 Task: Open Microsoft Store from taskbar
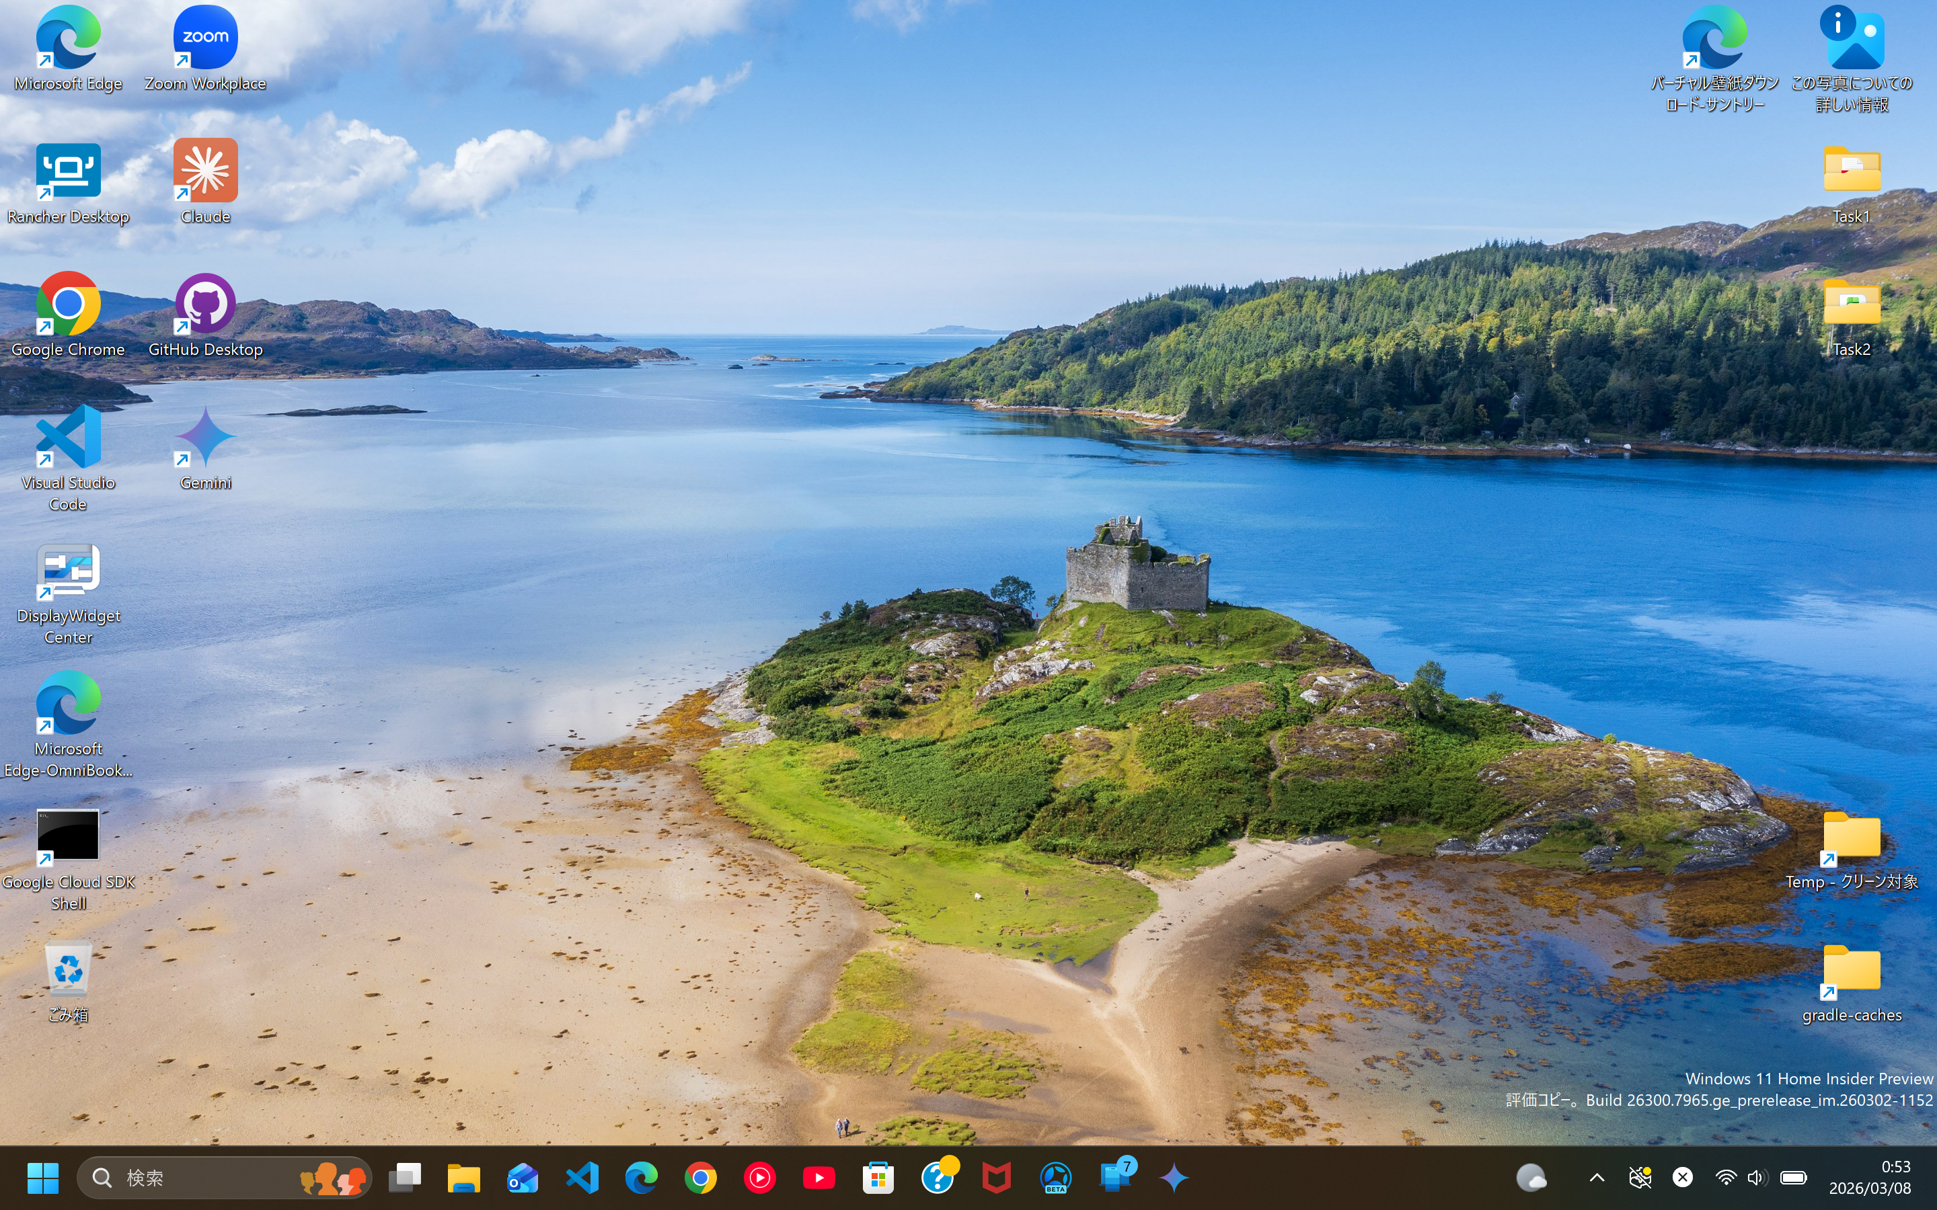coord(877,1177)
